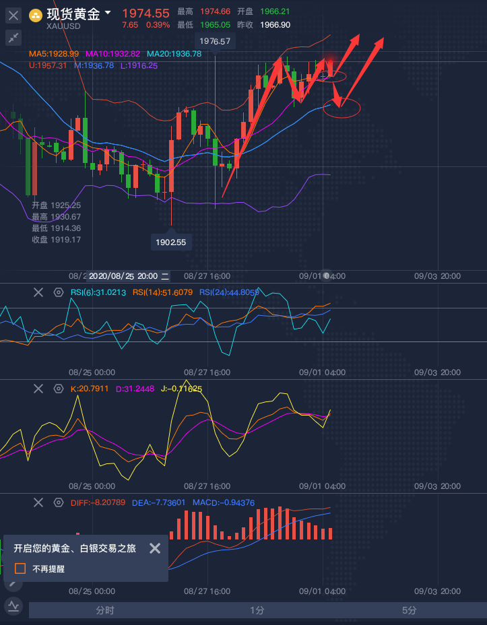Click the 1902.55 low price label
This screenshot has height=625, width=487.
click(x=170, y=242)
